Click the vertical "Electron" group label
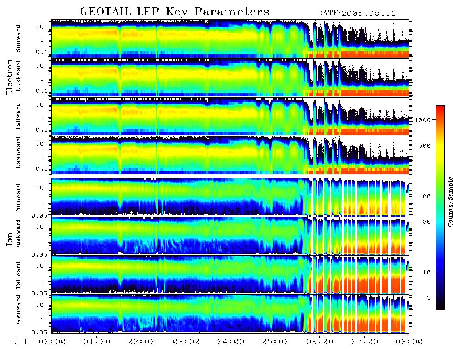Viewport: 453px width, 349px height. coord(10,77)
